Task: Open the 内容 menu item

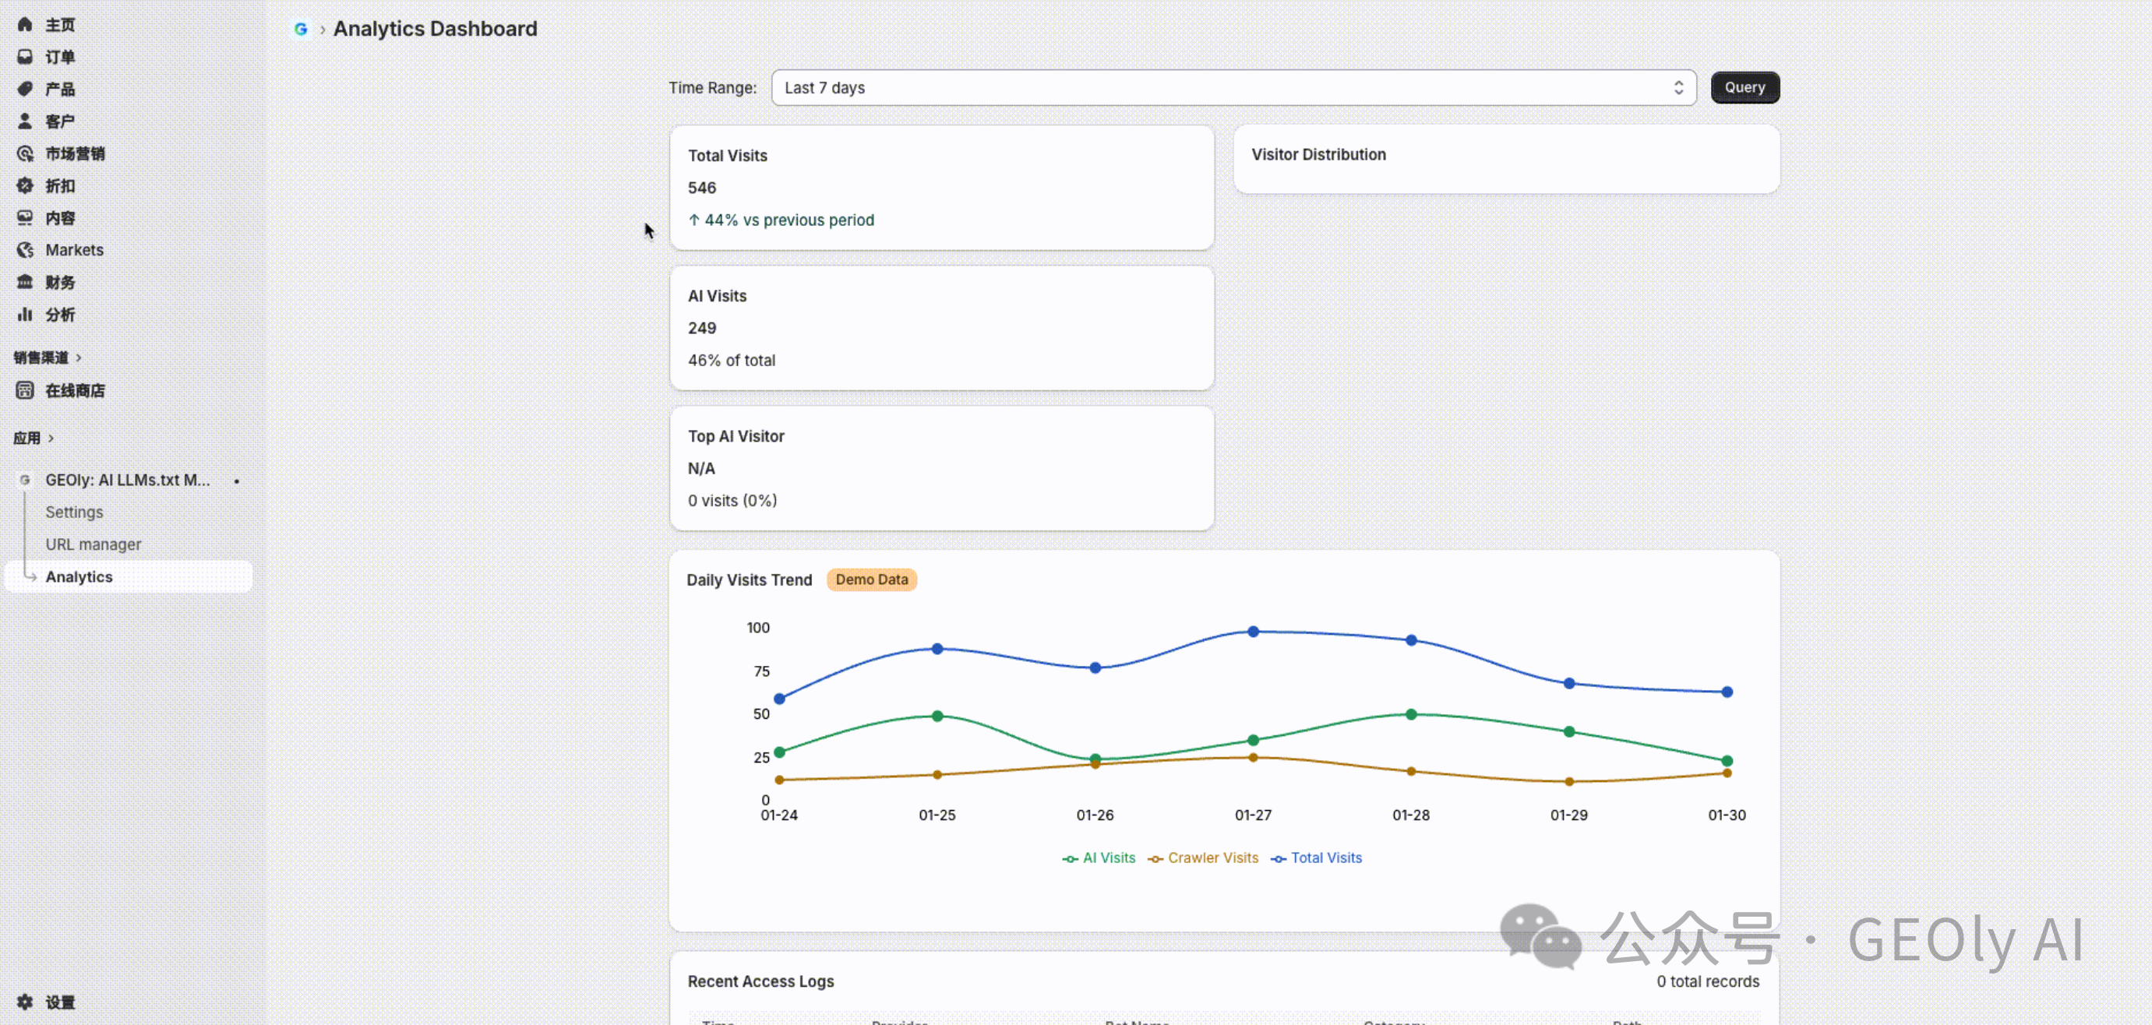Action: tap(60, 218)
